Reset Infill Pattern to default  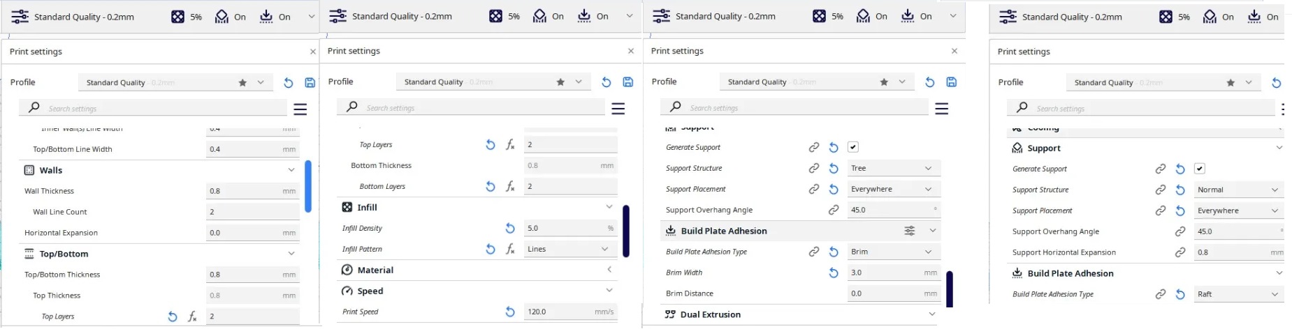491,249
